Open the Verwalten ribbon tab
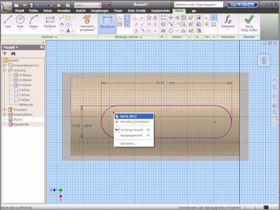Viewport: 280px width, 210px height. coord(64,10)
